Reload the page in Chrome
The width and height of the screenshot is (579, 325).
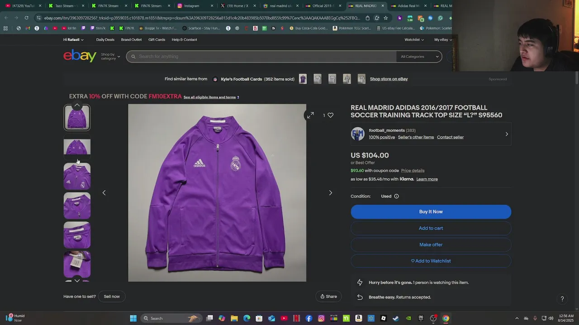pyautogui.click(x=27, y=18)
